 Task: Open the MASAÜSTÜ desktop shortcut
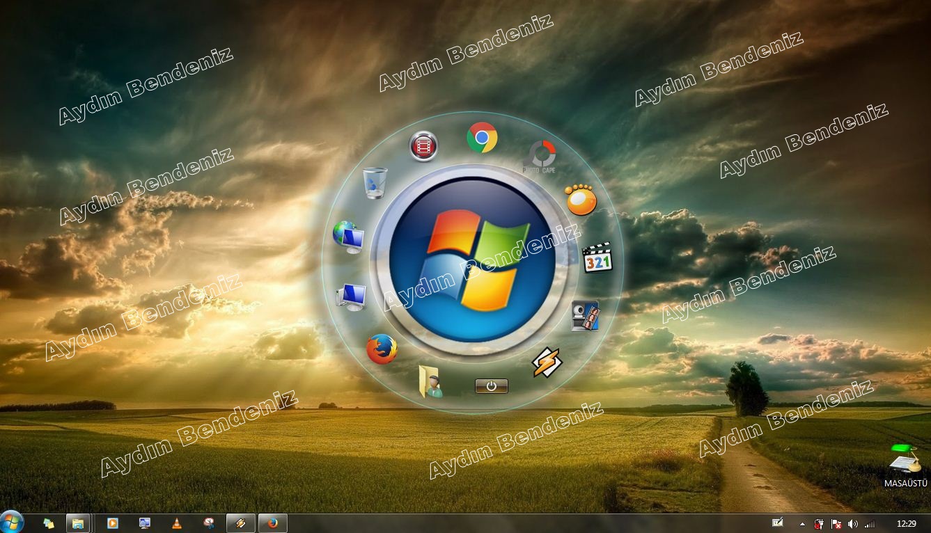coord(905,465)
